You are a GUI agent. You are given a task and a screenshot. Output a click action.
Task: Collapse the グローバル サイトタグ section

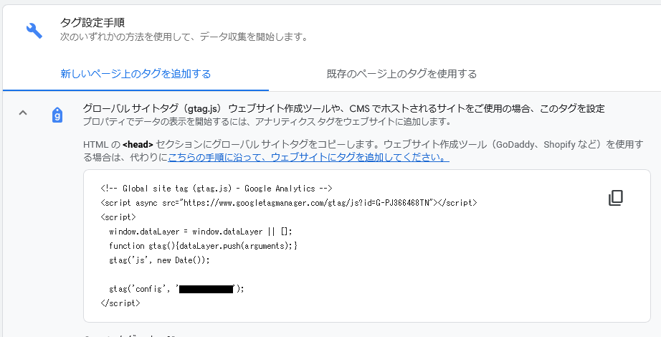pos(23,113)
